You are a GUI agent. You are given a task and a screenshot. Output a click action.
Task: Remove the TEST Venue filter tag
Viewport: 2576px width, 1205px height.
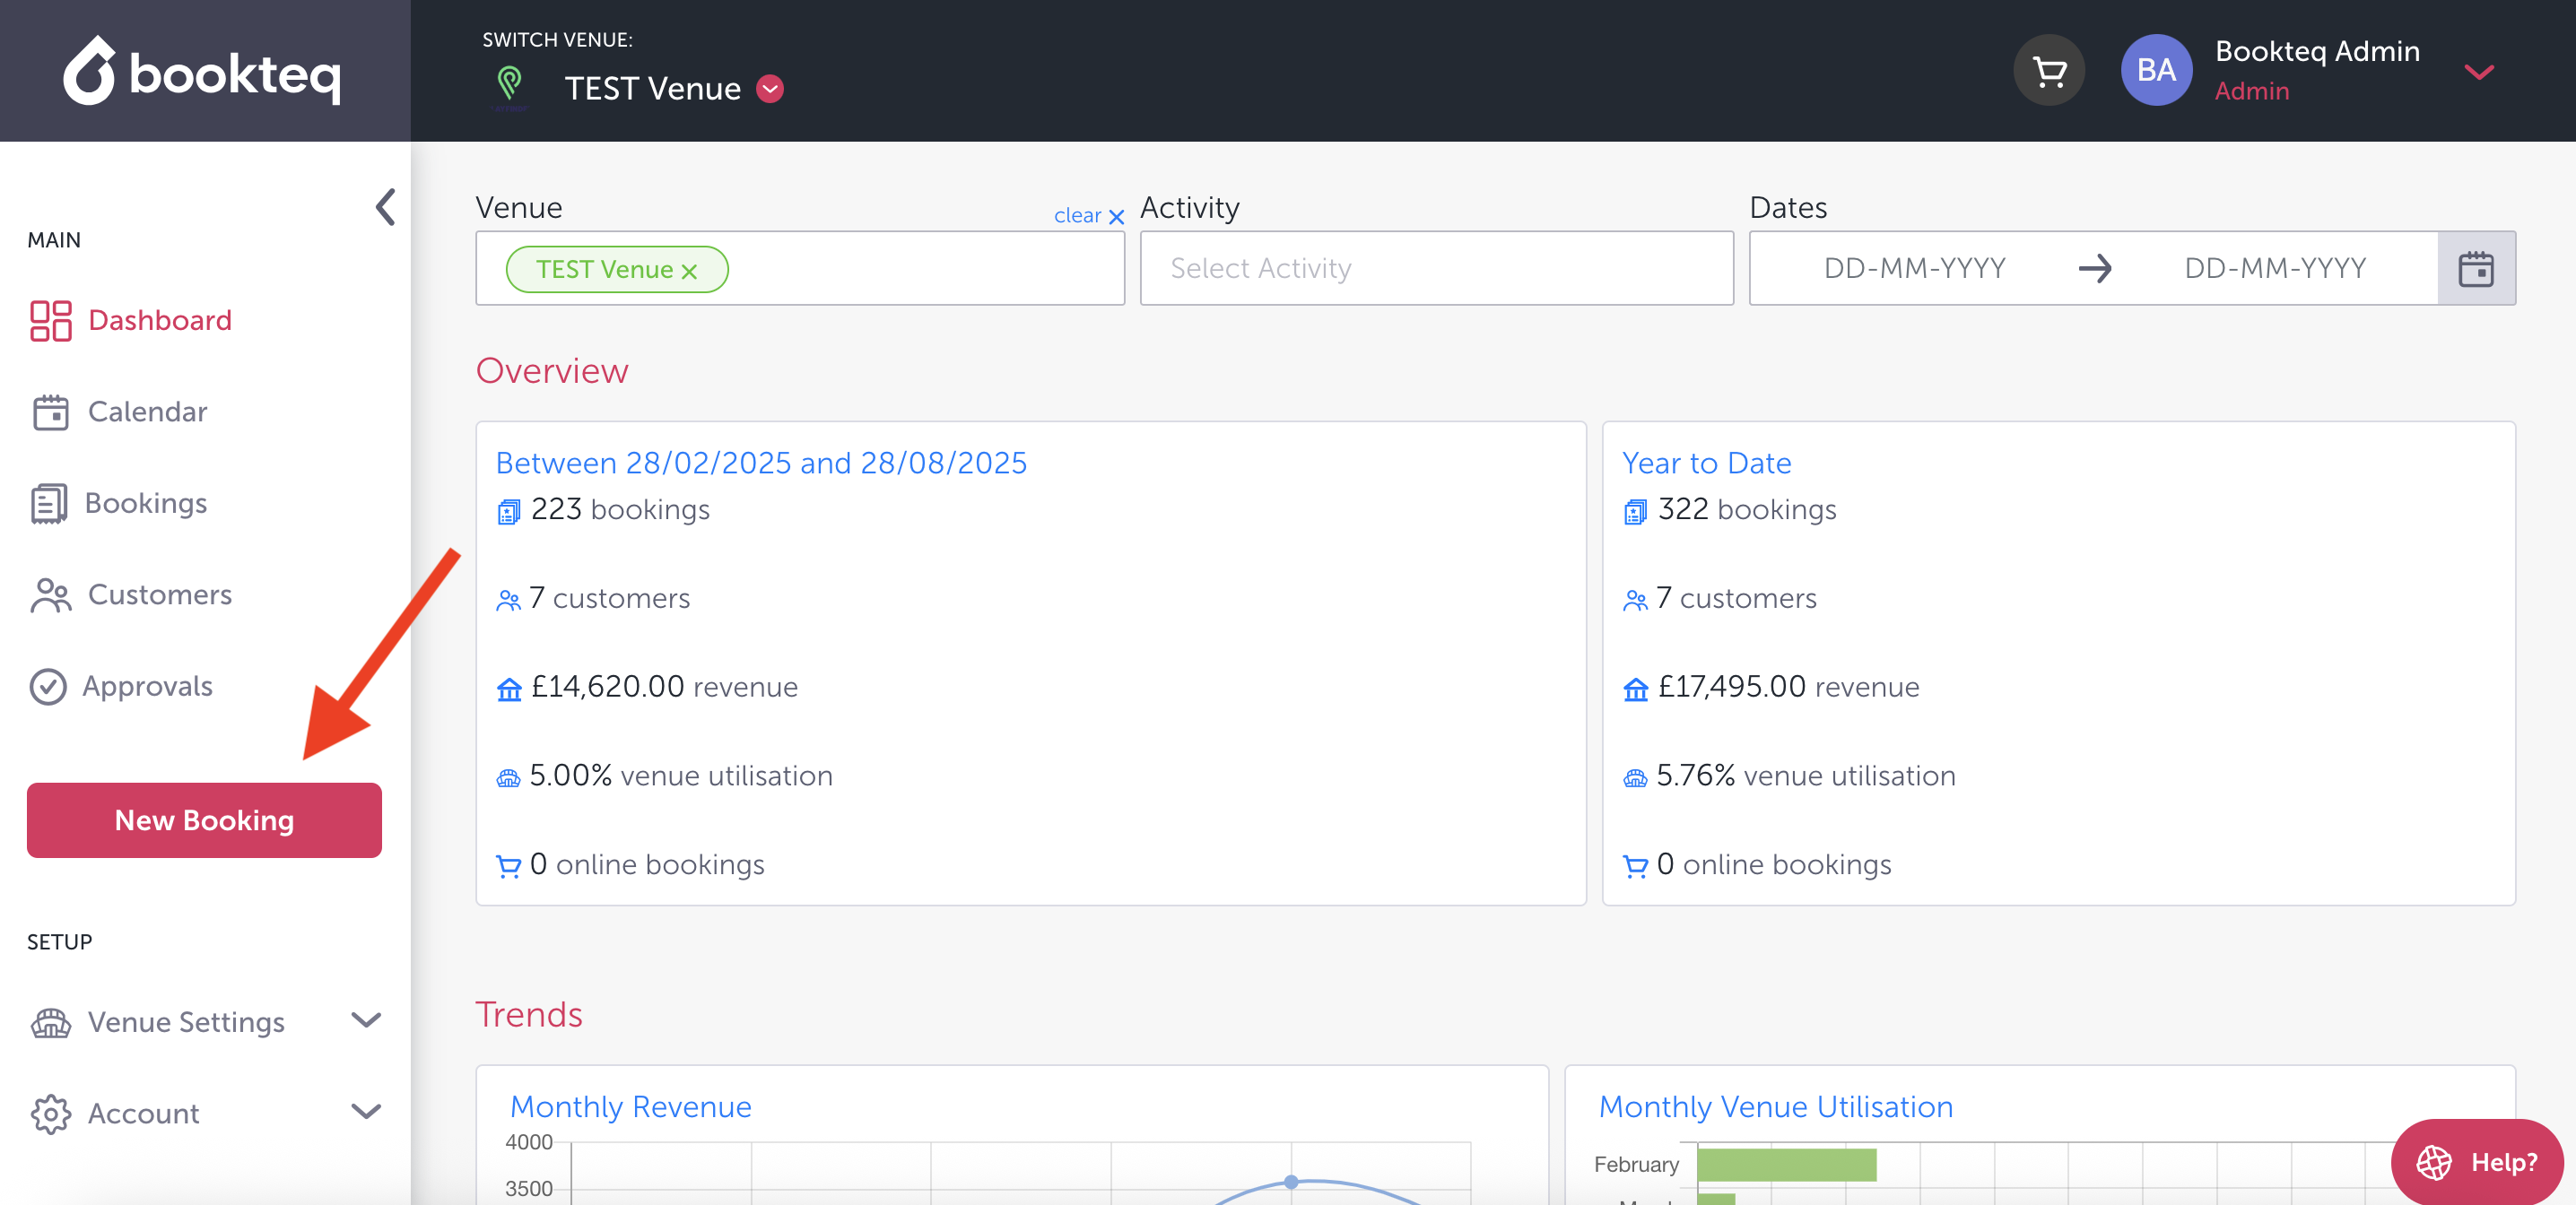pyautogui.click(x=689, y=271)
